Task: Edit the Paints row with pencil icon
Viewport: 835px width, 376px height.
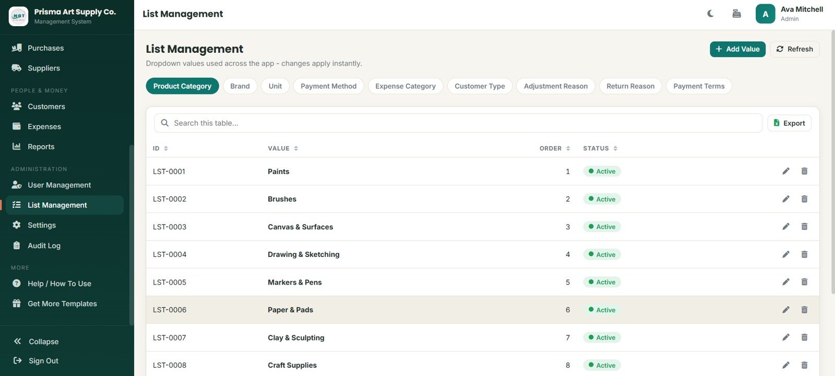Action: tap(785, 171)
